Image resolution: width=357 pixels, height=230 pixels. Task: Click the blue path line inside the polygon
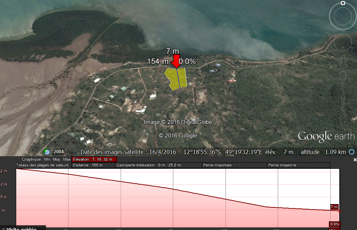[178, 78]
